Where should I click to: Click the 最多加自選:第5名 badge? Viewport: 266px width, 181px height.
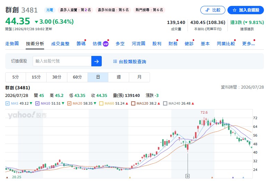coord(113,10)
